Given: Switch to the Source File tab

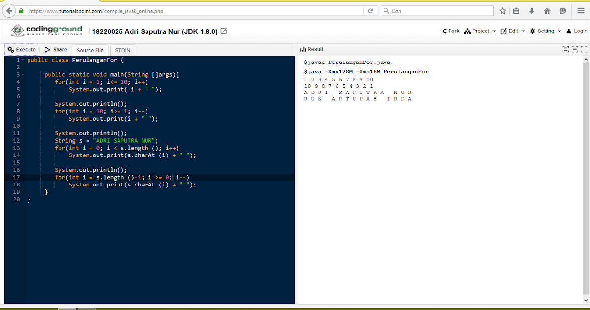Looking at the screenshot, I should pyautogui.click(x=90, y=50).
